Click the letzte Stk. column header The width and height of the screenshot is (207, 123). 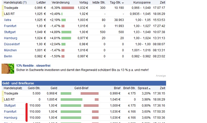99,3
